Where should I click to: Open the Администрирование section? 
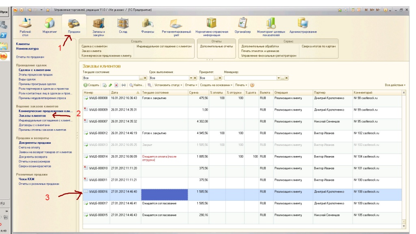[x=303, y=26]
